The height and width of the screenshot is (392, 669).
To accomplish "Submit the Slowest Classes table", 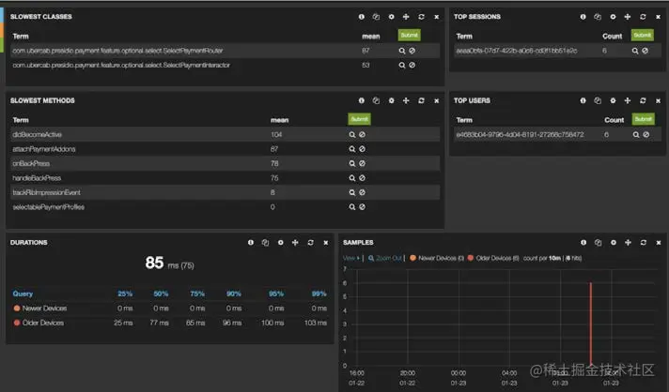I will [409, 36].
